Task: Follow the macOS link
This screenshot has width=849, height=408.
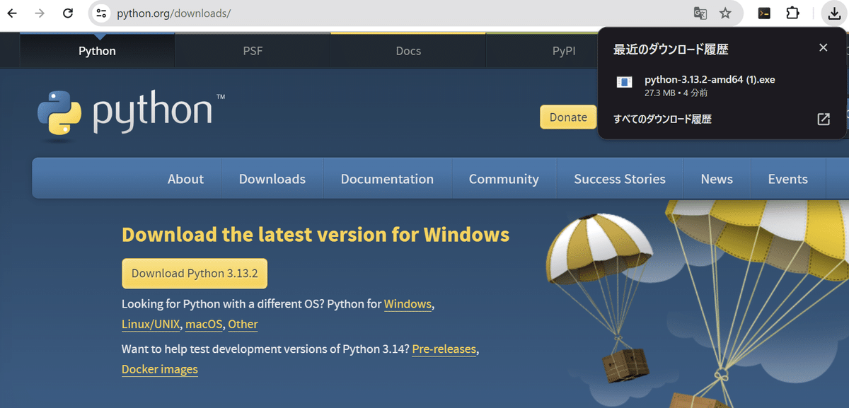Action: click(204, 325)
